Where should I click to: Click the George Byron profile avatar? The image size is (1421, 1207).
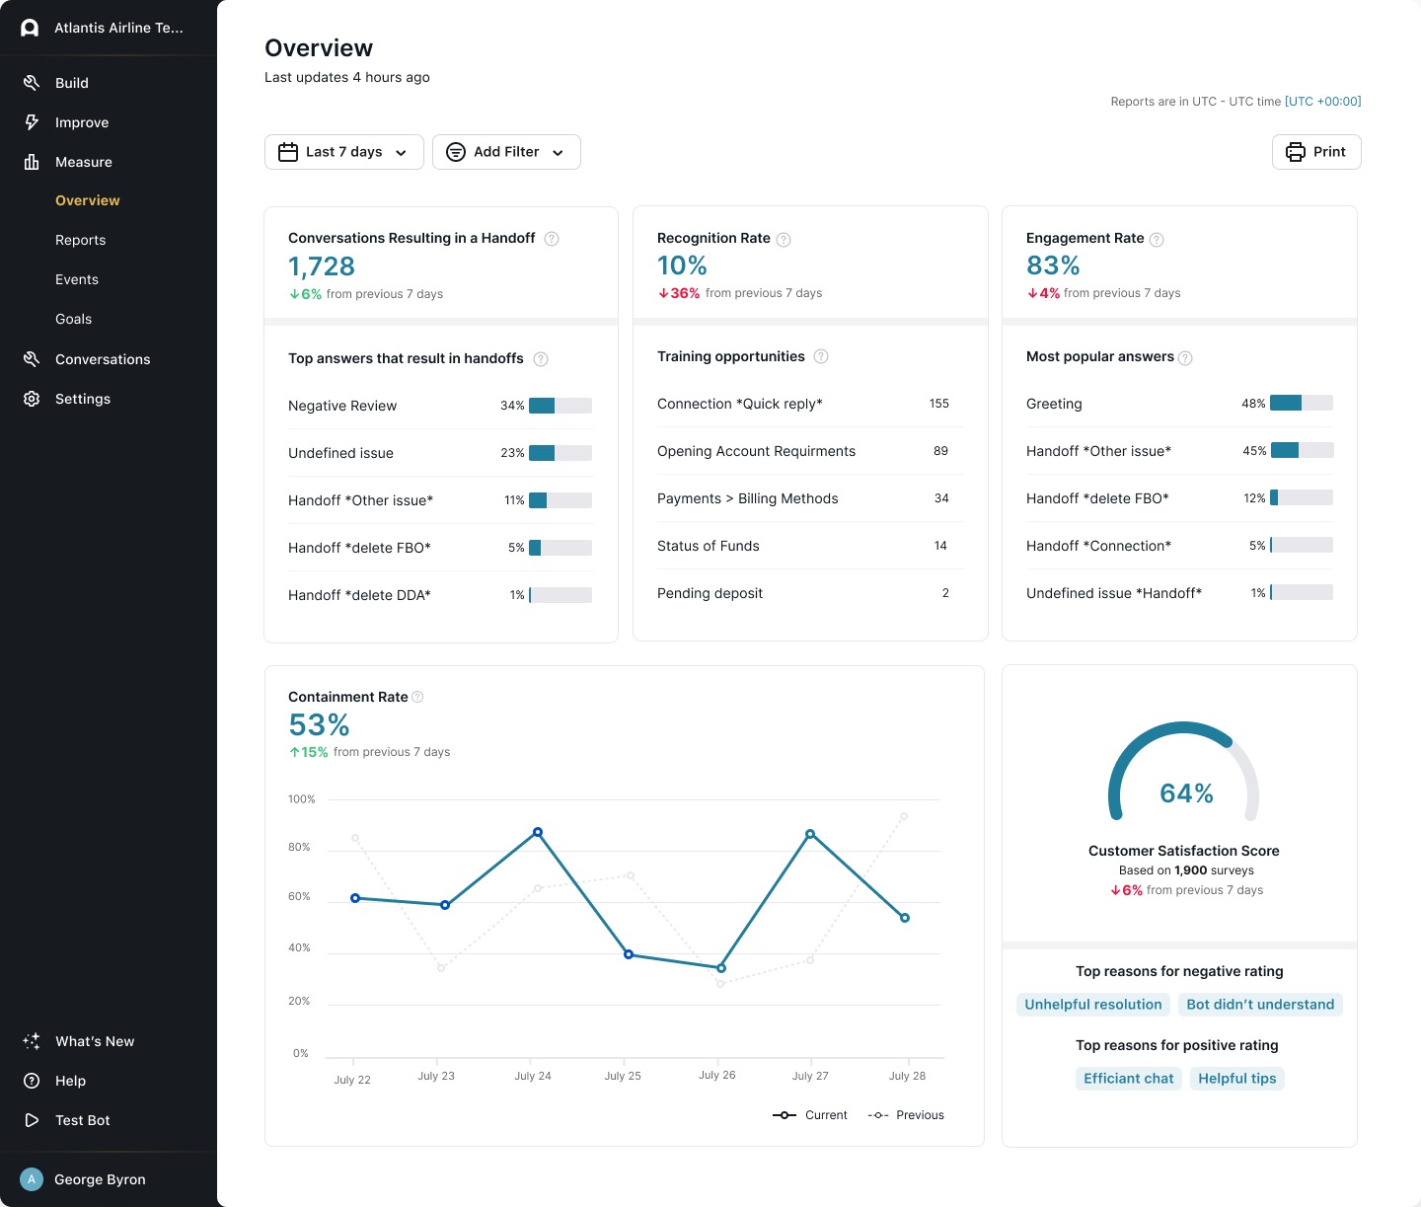pyautogui.click(x=31, y=1178)
